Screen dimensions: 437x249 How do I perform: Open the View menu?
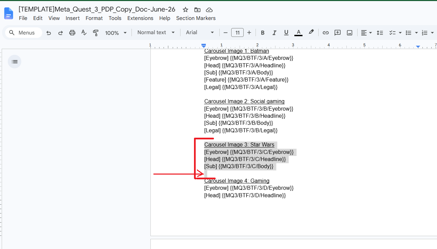[54, 18]
